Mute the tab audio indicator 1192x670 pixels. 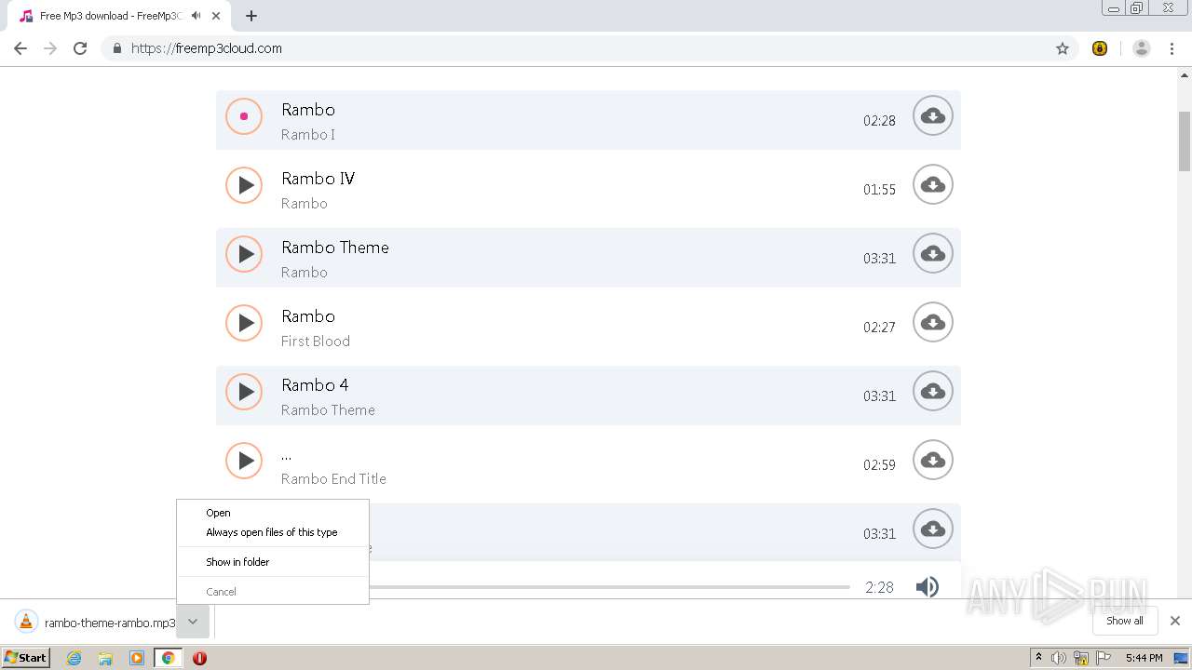pyautogui.click(x=196, y=16)
